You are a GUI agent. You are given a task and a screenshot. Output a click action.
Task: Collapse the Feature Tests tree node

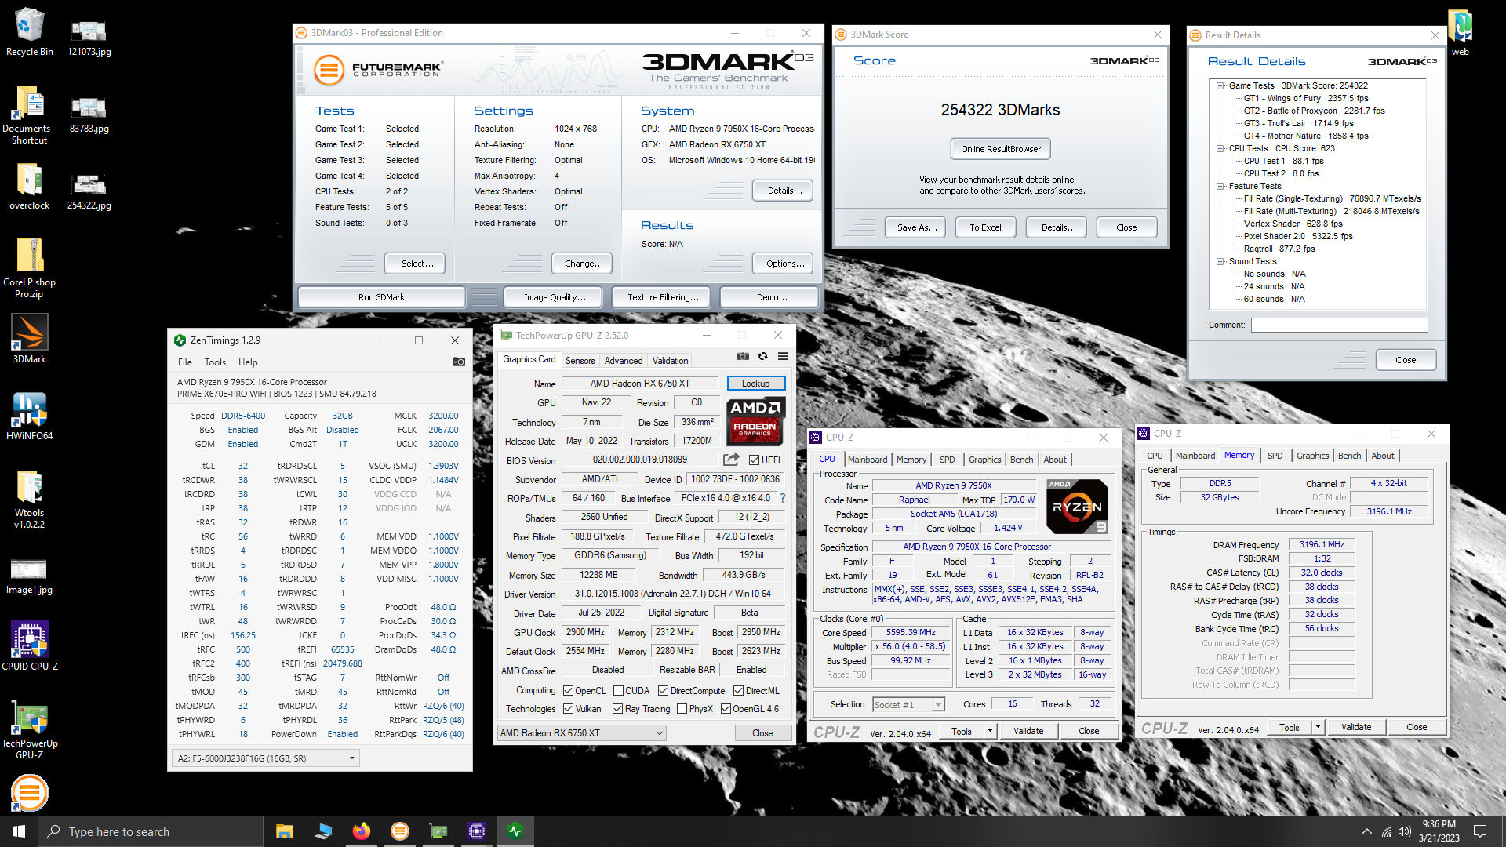[1220, 186]
